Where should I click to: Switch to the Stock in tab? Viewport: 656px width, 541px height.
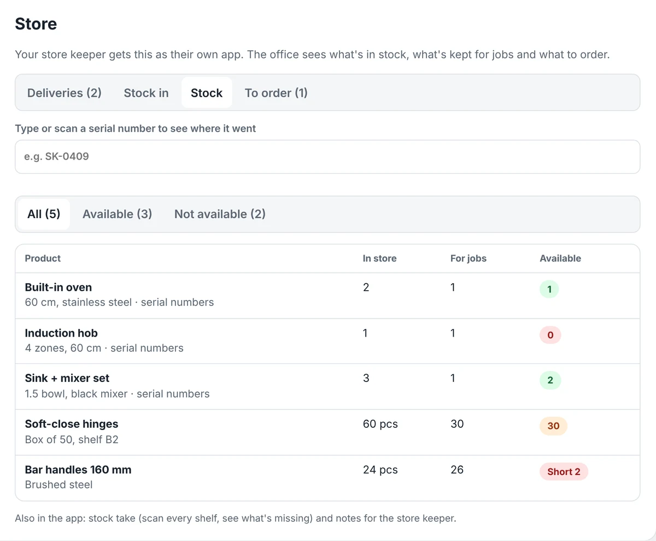tap(146, 93)
